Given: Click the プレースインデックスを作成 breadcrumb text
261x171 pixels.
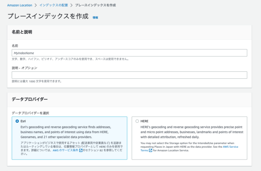Looking at the screenshot, I should [95, 5].
